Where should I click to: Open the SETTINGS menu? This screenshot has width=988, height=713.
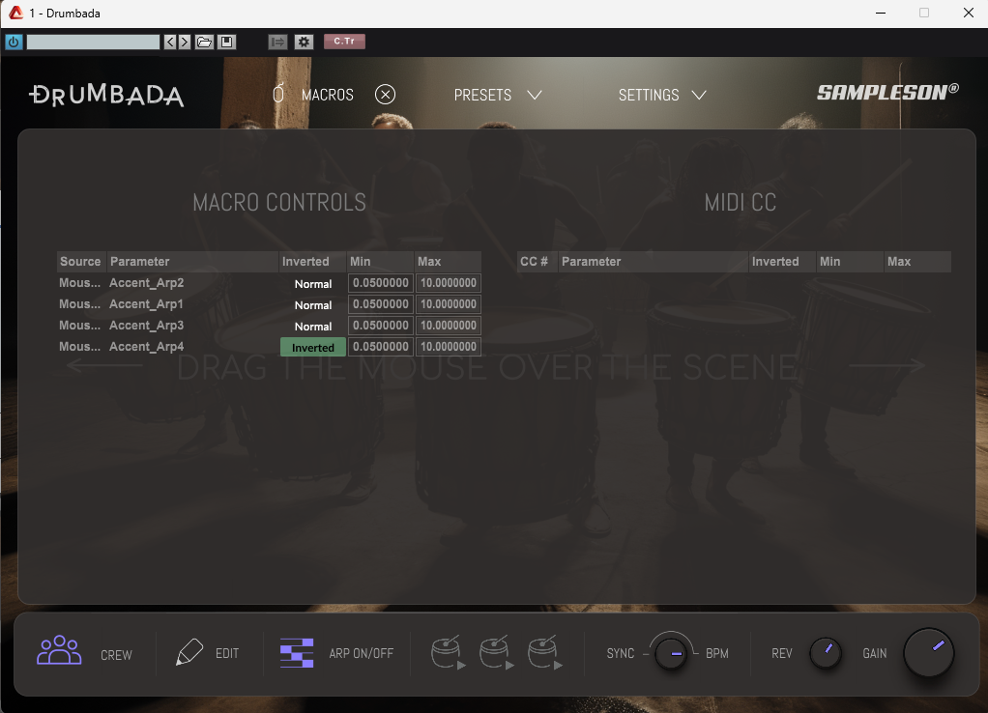(x=649, y=95)
